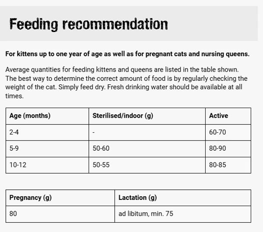Image resolution: width=263 pixels, height=232 pixels.
Task: Select the 'Sterilised/indoor (g)' column header
Action: pyautogui.click(x=123, y=116)
